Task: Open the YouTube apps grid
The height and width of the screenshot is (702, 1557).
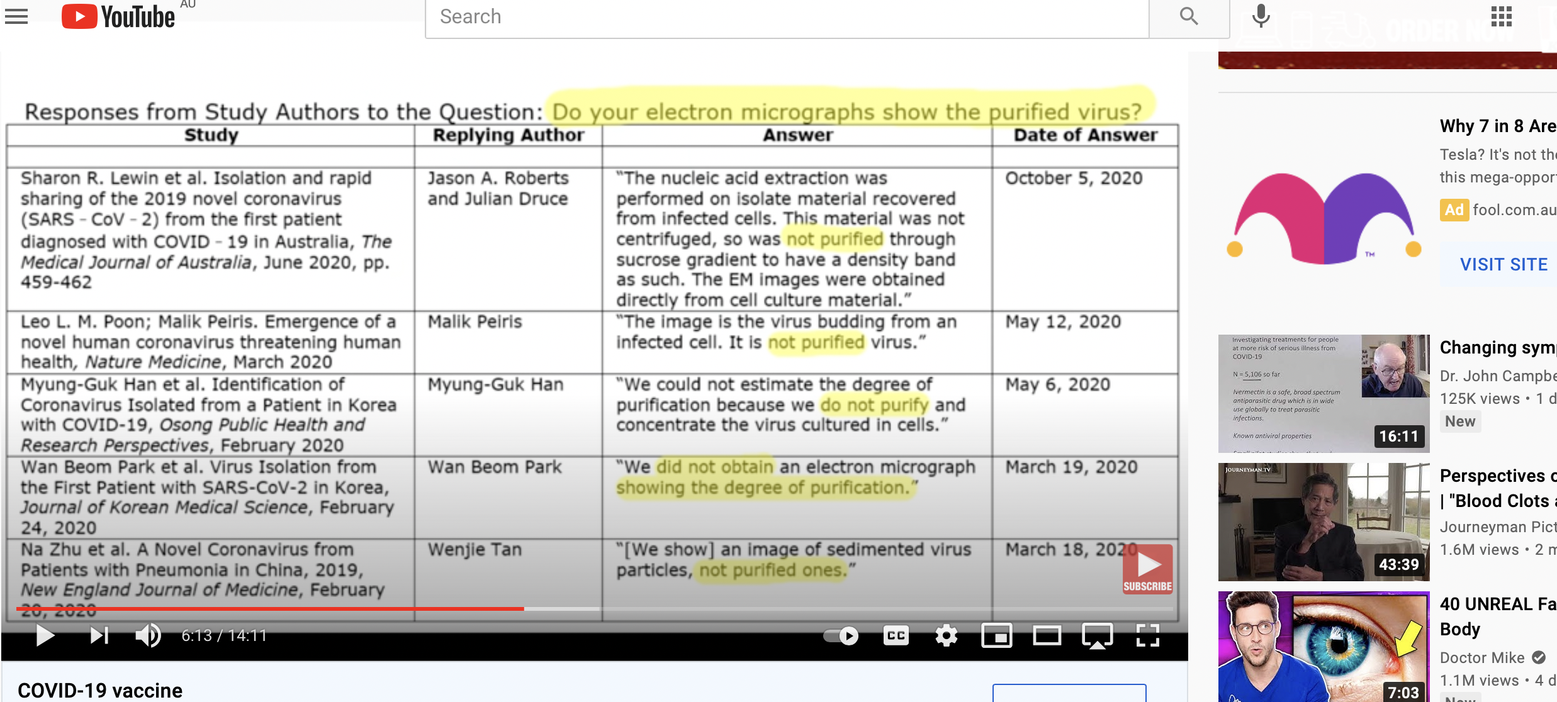Action: 1501,16
